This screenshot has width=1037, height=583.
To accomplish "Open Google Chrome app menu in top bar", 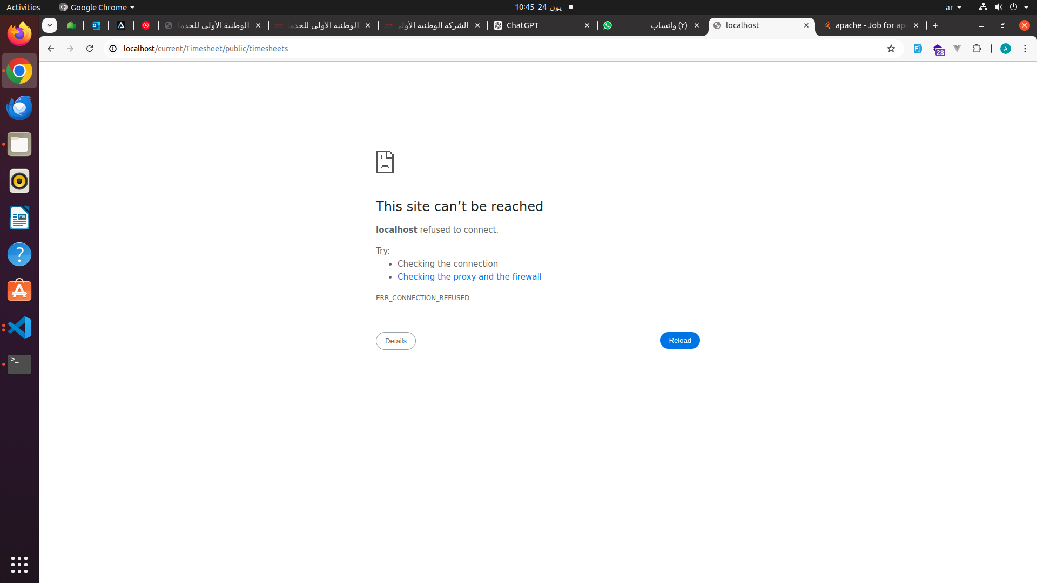I will (x=97, y=8).
